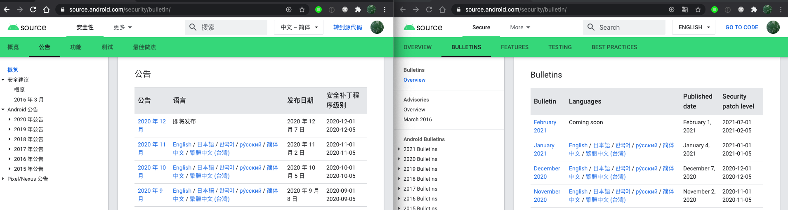
Task: Go back using the left window's back arrow
Action: coord(7,9)
